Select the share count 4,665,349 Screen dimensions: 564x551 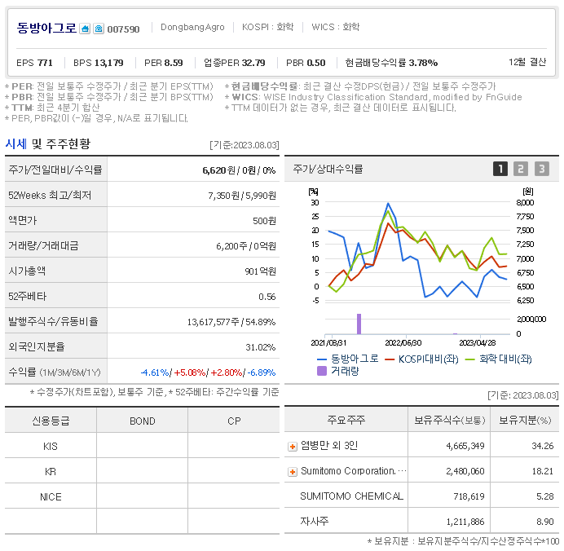[465, 447]
